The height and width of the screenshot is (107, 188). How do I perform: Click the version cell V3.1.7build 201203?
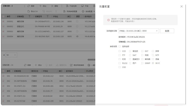74,86
